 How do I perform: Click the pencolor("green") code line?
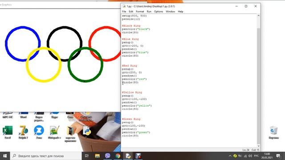point(136,132)
